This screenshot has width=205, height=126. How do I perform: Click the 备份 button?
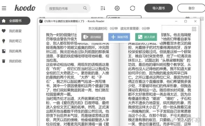point(191,8)
